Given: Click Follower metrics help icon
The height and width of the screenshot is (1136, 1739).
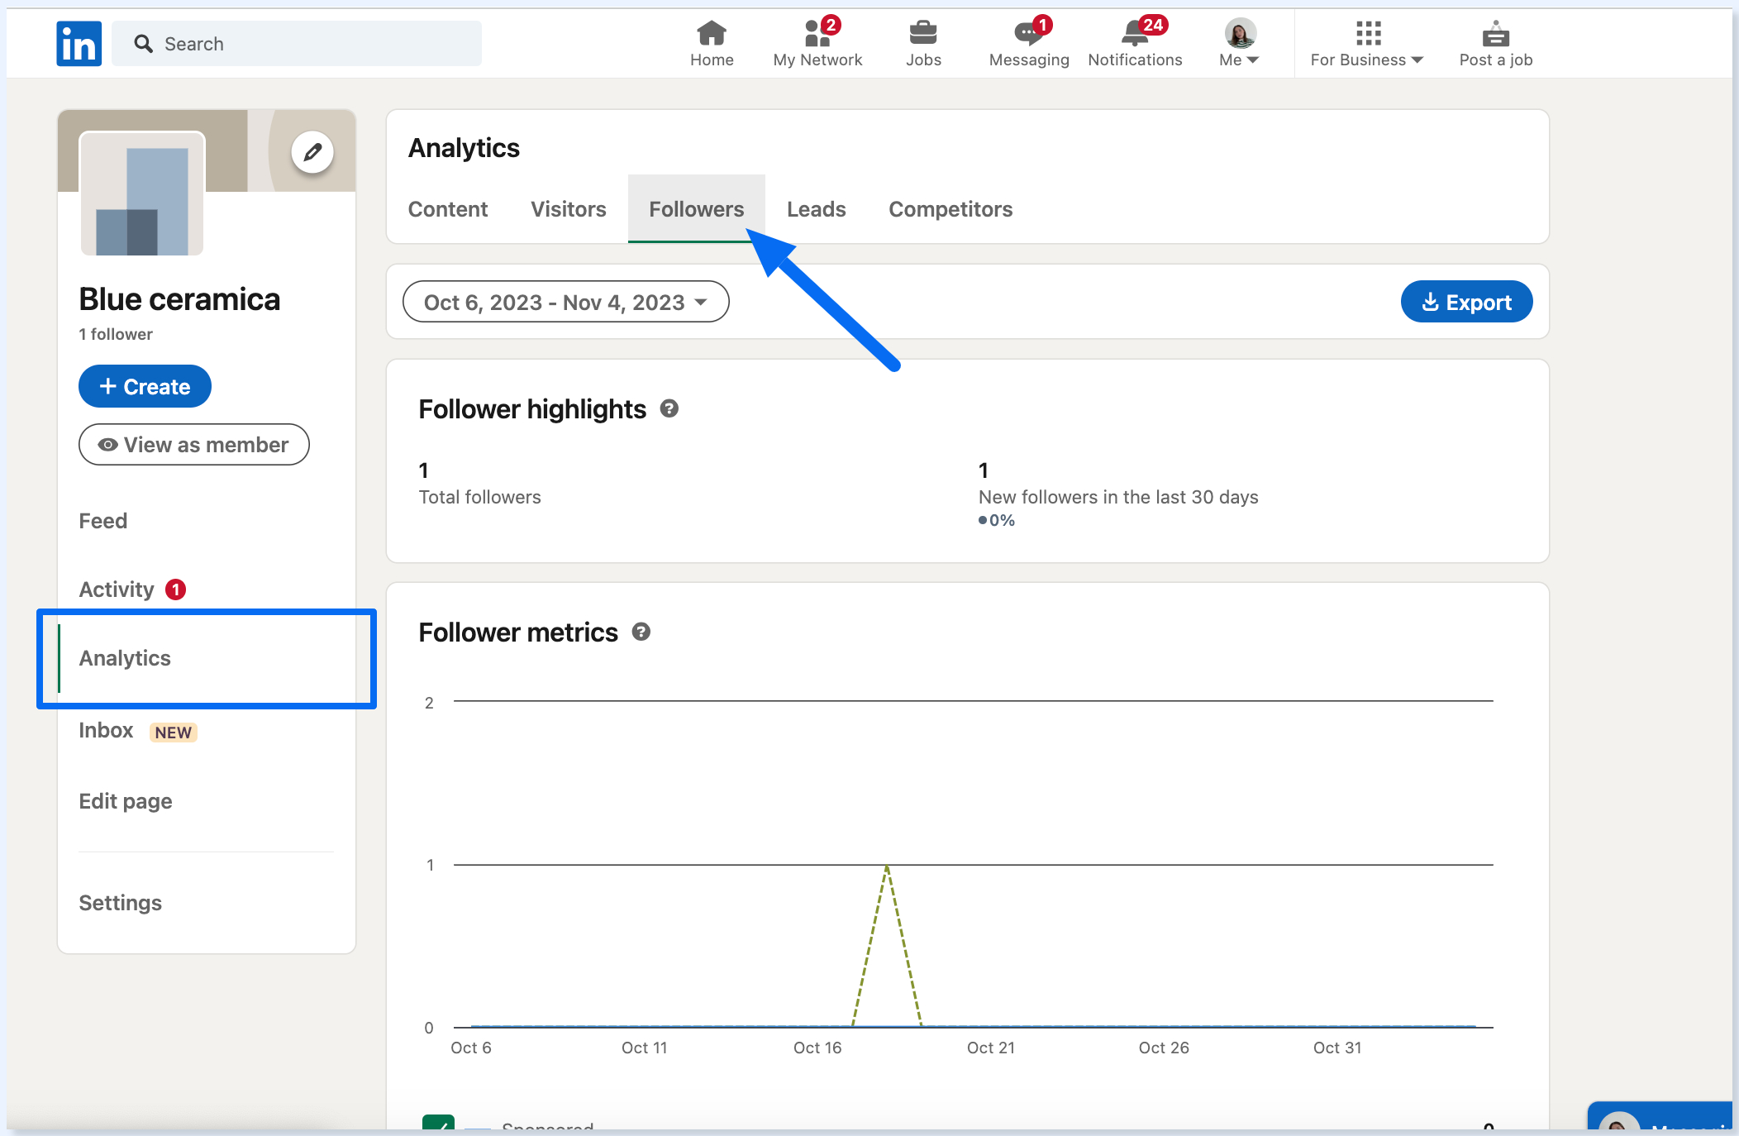Looking at the screenshot, I should click(x=641, y=632).
